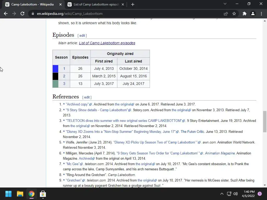Open File Explorer from the taskbar
This screenshot has height=200, width=267.
(x=20, y=194)
